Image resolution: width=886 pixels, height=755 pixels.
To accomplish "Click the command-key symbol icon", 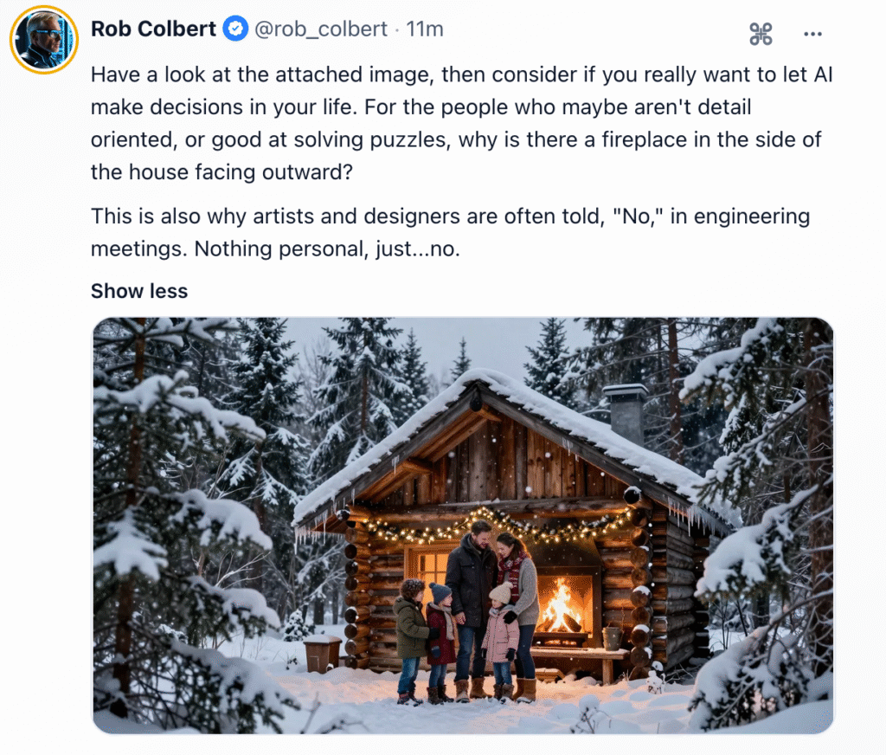I will pyautogui.click(x=760, y=34).
